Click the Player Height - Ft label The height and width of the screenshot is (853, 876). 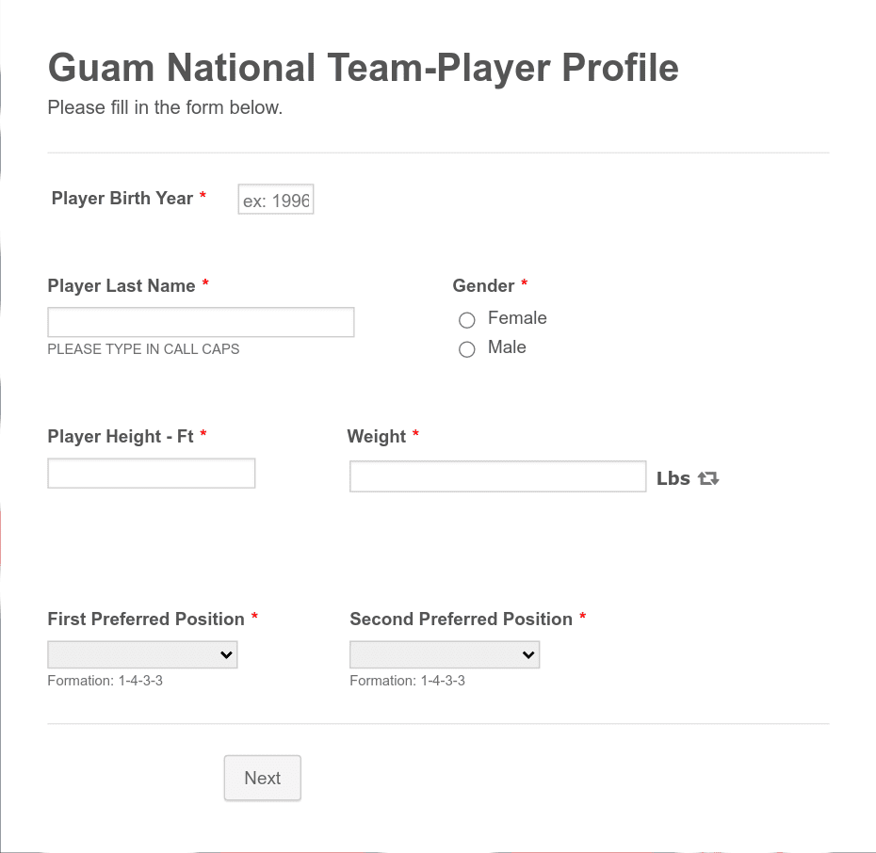121,437
